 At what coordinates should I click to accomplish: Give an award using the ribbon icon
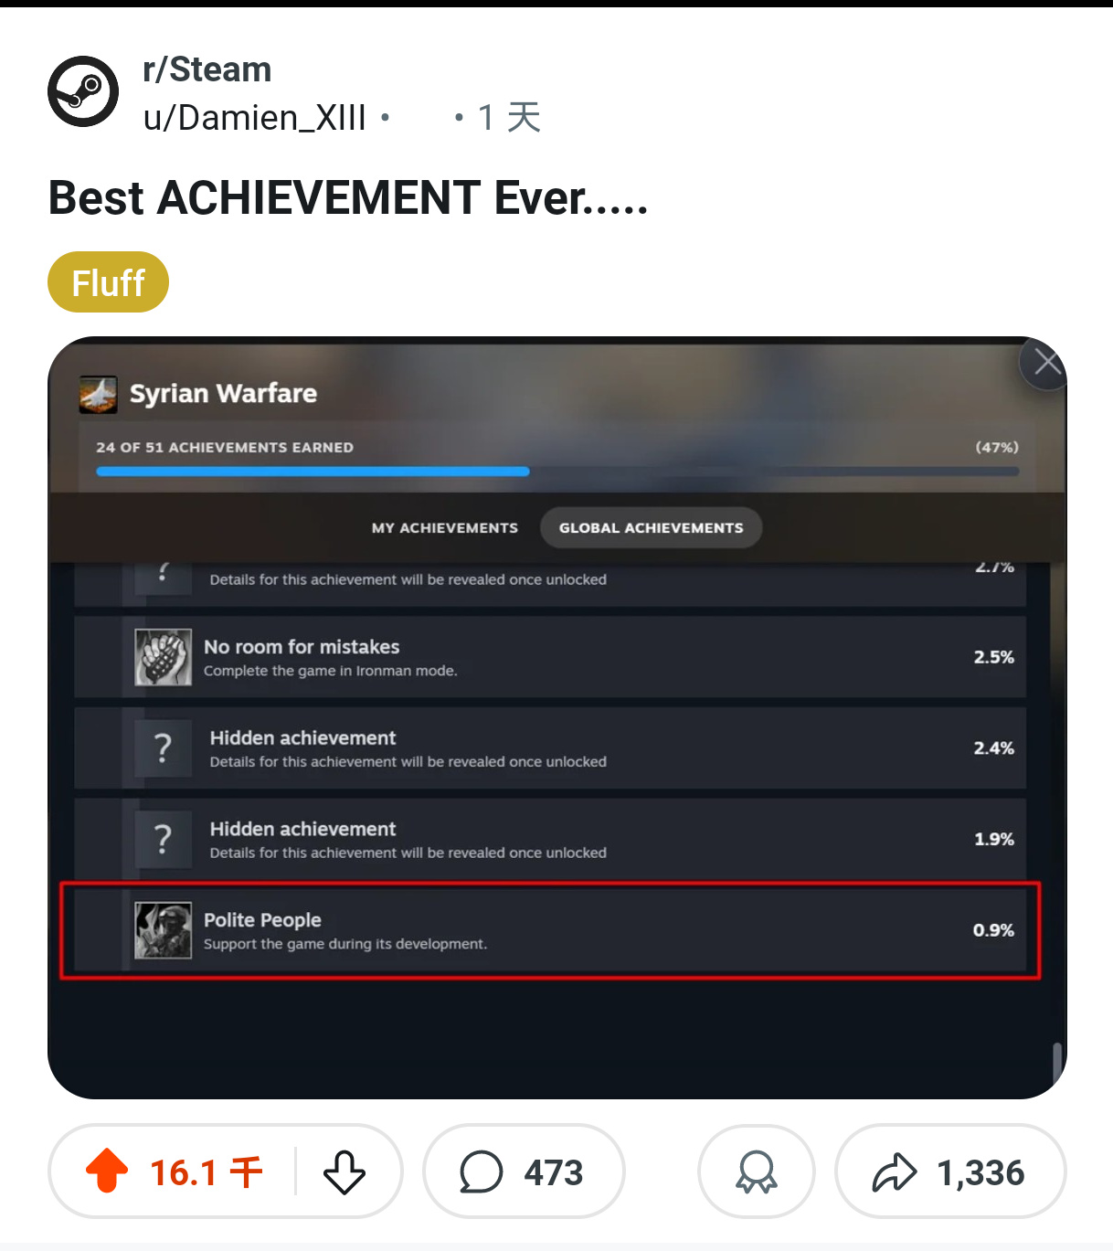click(x=756, y=1171)
